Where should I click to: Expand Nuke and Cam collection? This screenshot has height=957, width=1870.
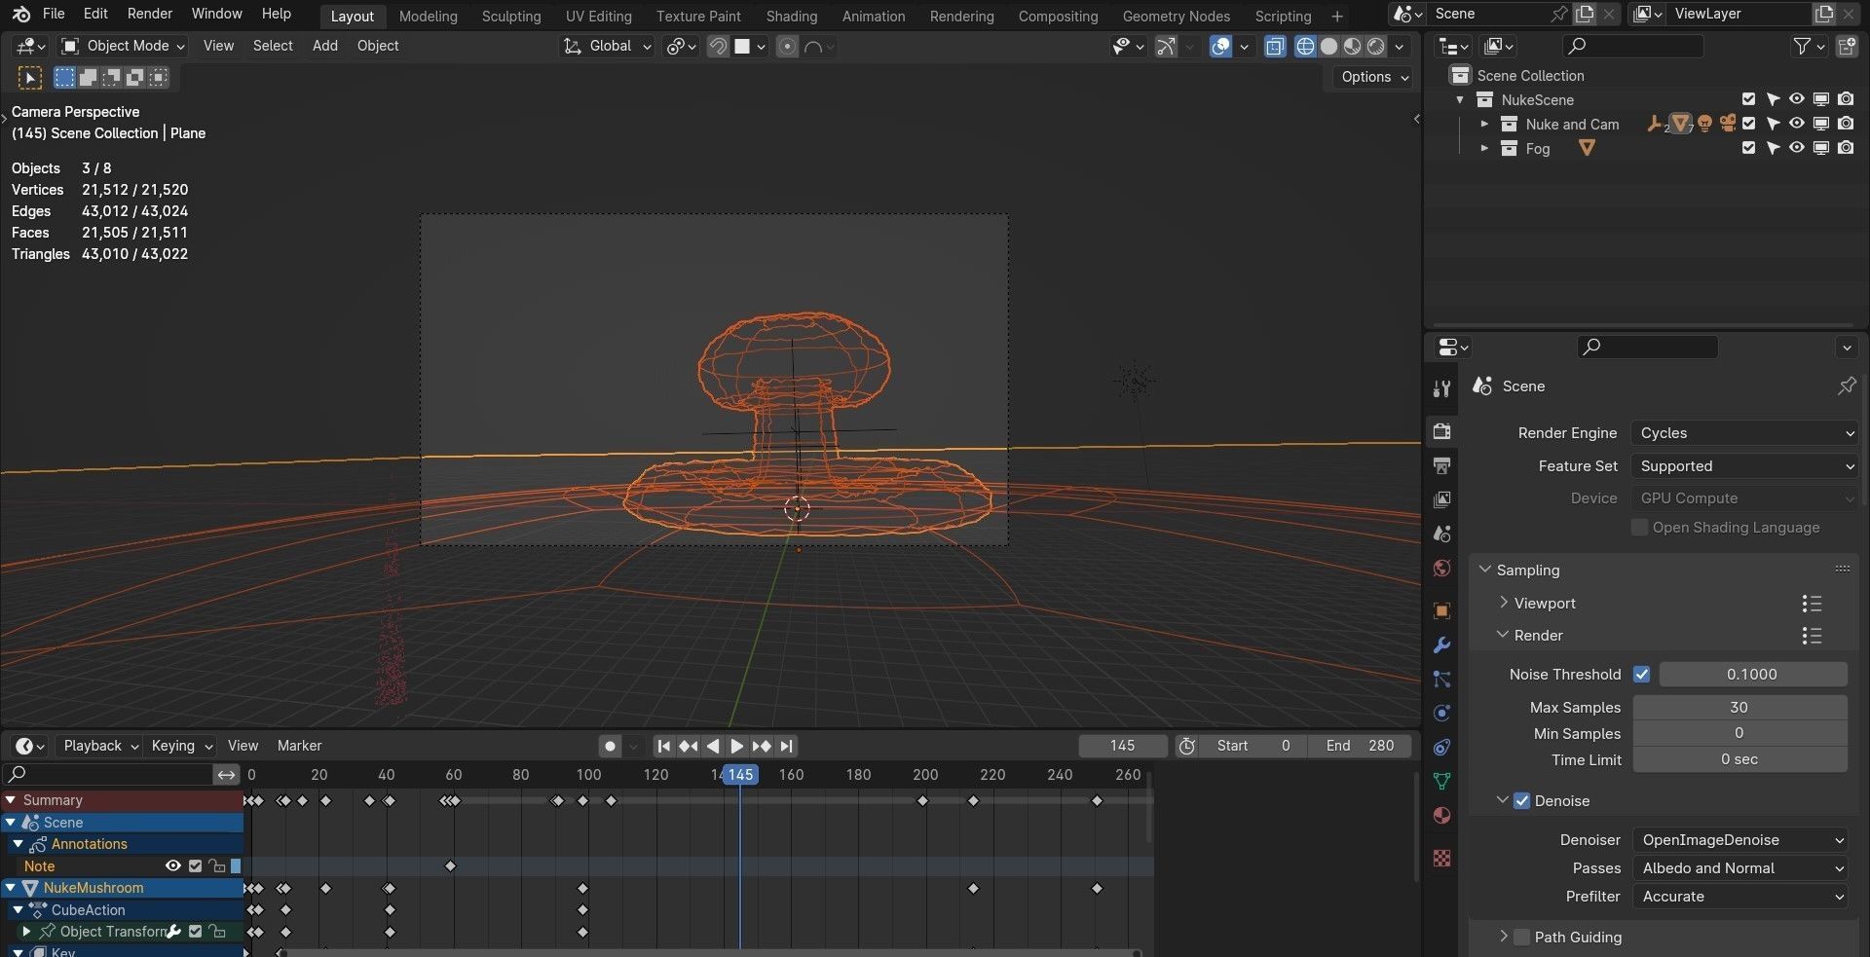coord(1483,124)
